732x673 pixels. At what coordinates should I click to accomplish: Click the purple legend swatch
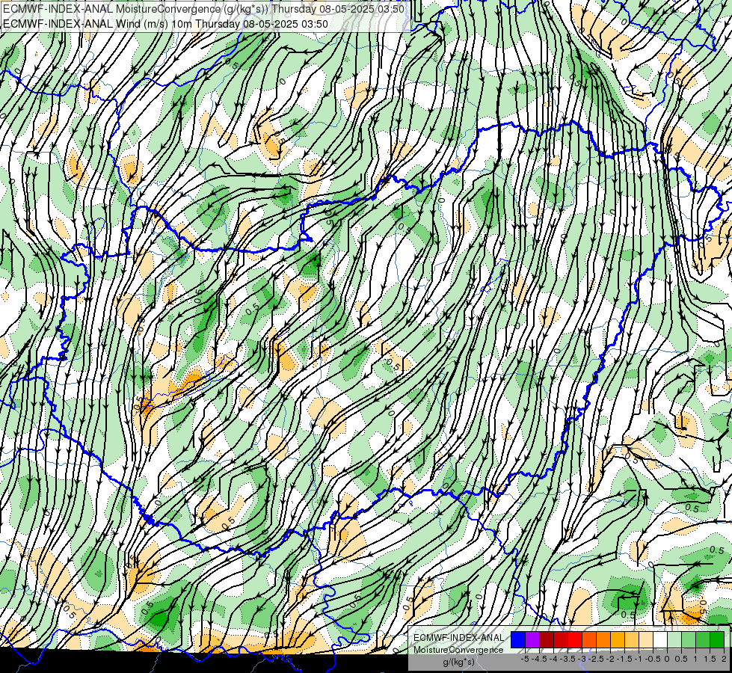tap(532, 640)
